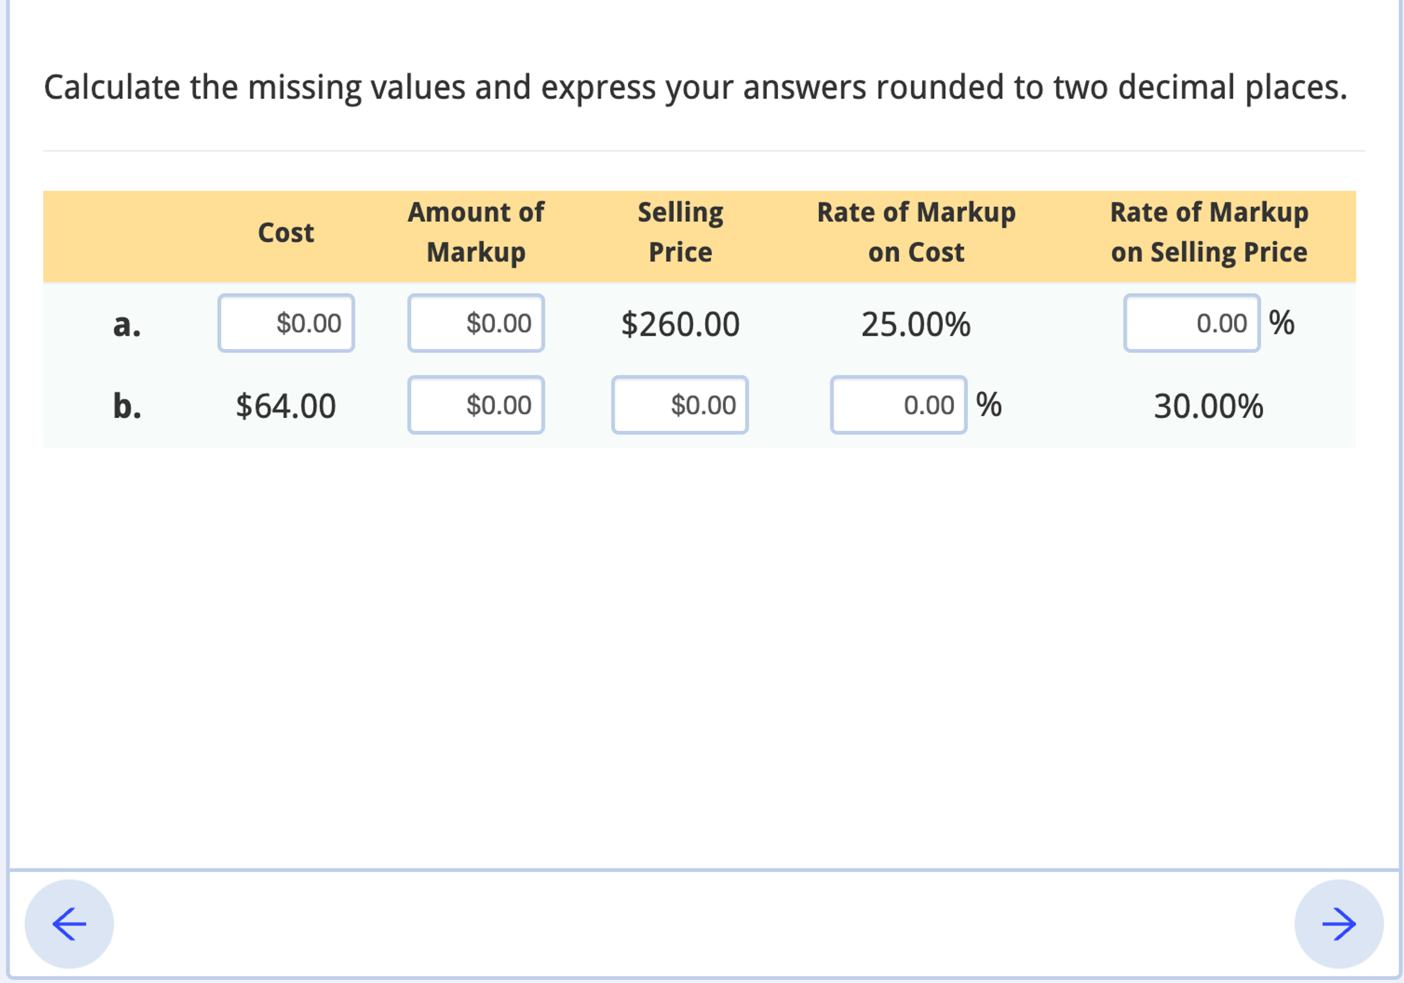Click the Cost input field in row a
Viewport: 1404px width, 983px height.
point(285,324)
